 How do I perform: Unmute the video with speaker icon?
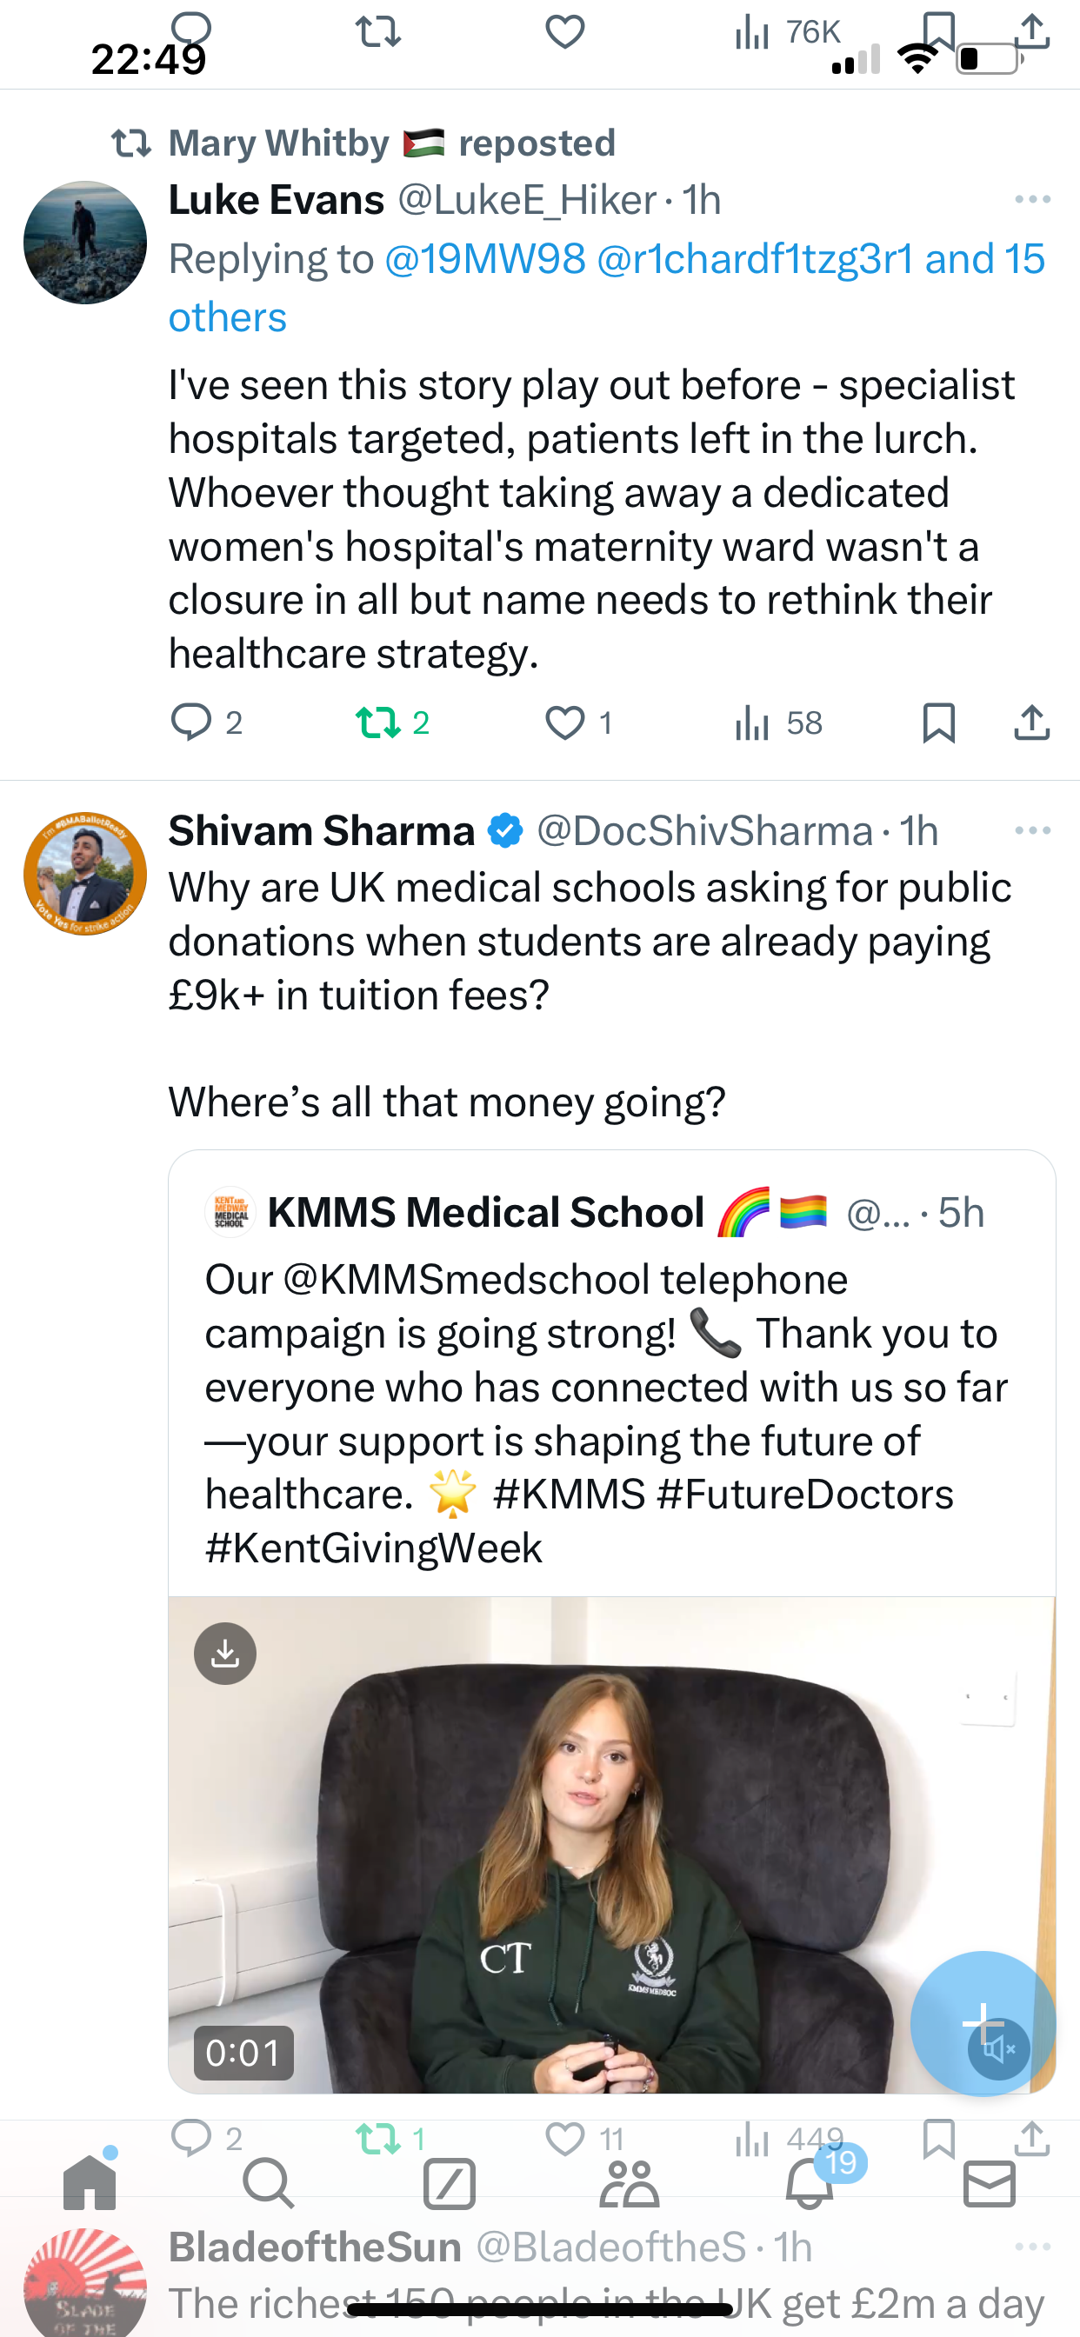point(998,2048)
